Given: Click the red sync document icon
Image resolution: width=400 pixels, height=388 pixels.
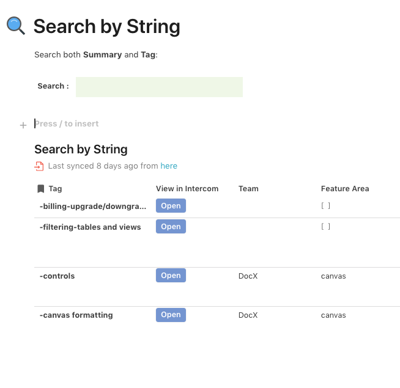Looking at the screenshot, I should pyautogui.click(x=39, y=166).
